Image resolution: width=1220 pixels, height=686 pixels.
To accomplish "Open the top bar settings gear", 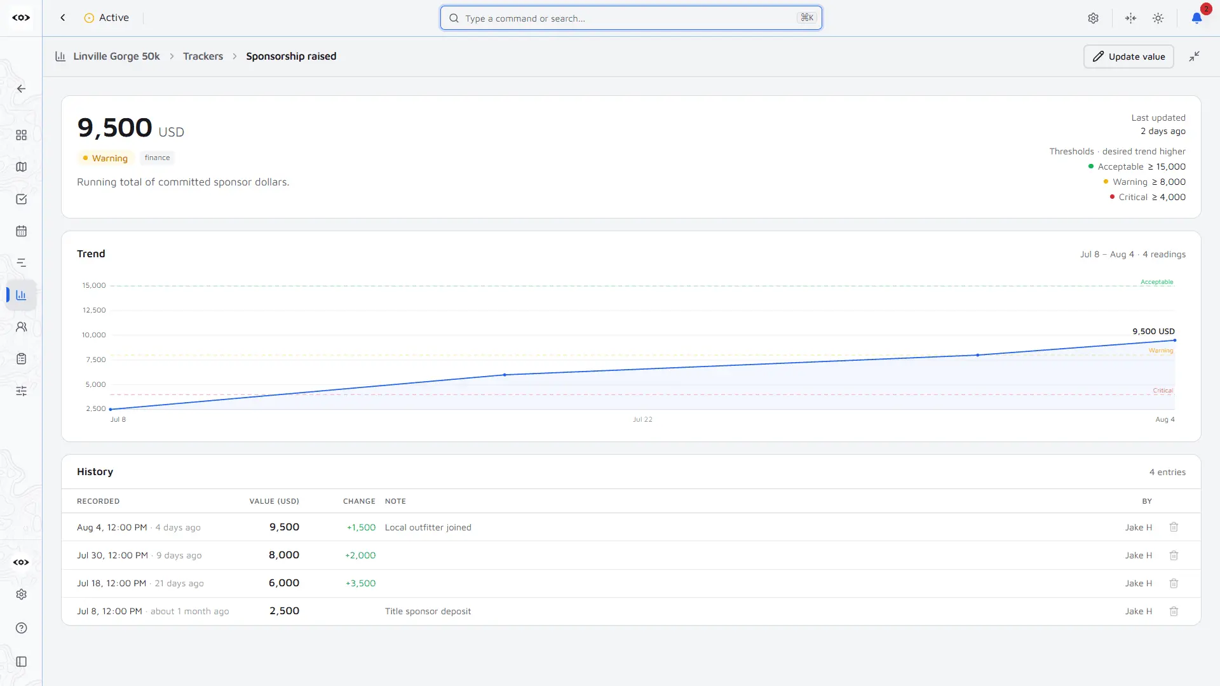I will 1093,18.
